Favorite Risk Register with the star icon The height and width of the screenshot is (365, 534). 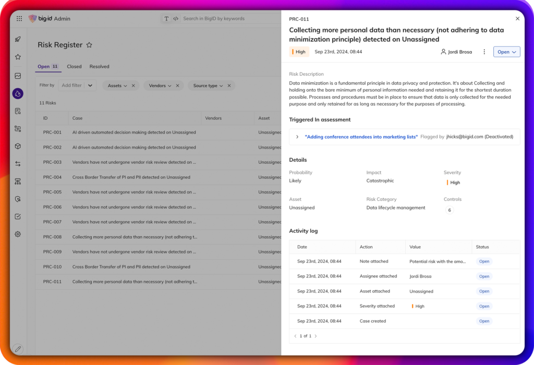(x=89, y=45)
